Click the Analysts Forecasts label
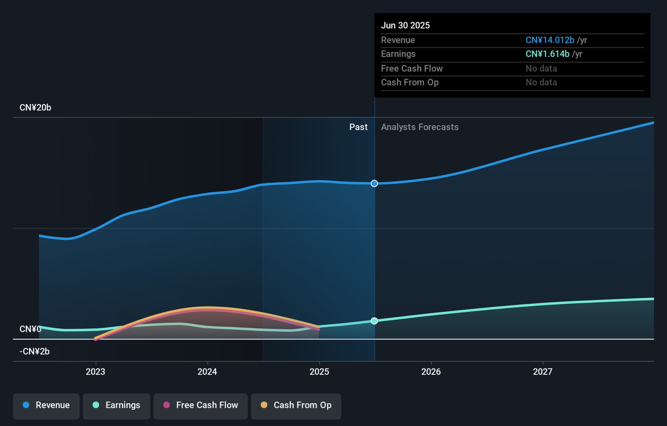This screenshot has width=667, height=426. point(420,127)
